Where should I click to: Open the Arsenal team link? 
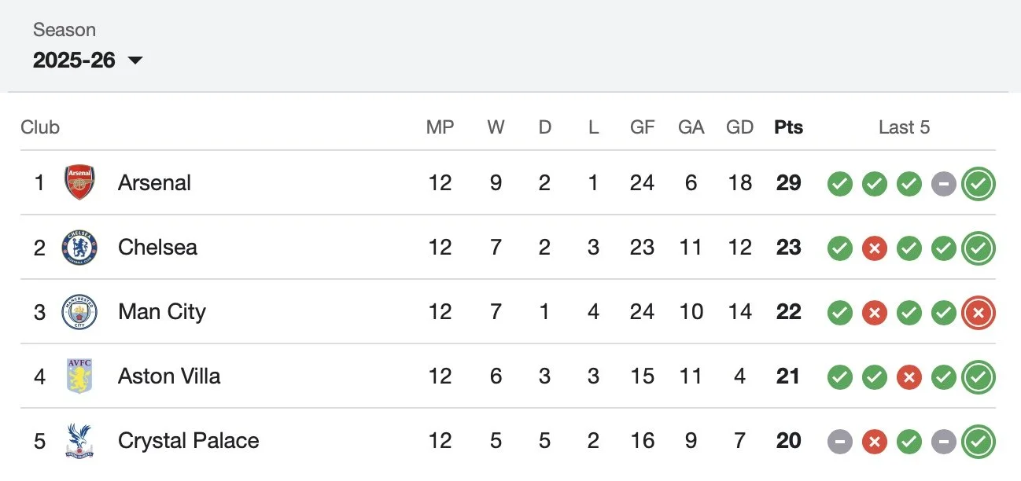coord(154,182)
